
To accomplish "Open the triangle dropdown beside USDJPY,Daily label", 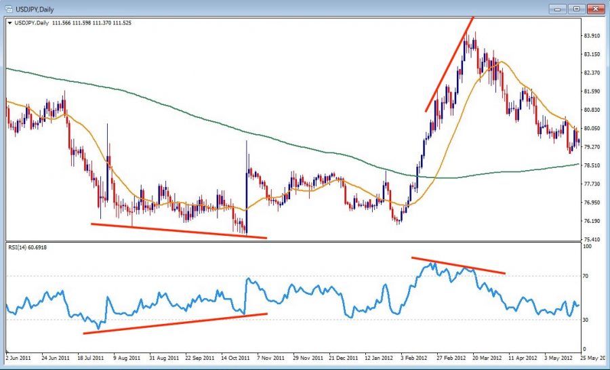I will tap(9, 22).
